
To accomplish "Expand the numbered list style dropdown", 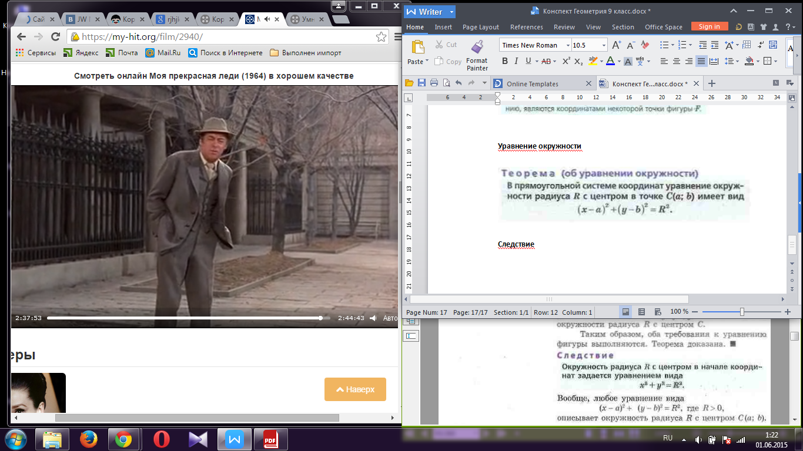I will pyautogui.click(x=690, y=45).
